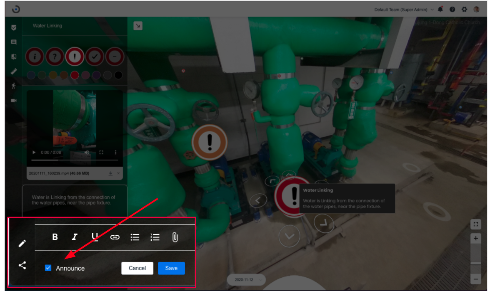This screenshot has width=490, height=291.
Task: Select the measurement ruler tool
Action: tap(14, 72)
